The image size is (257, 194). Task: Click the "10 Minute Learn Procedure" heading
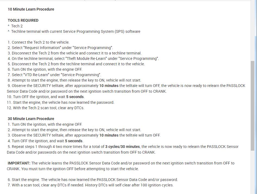click(31, 9)
